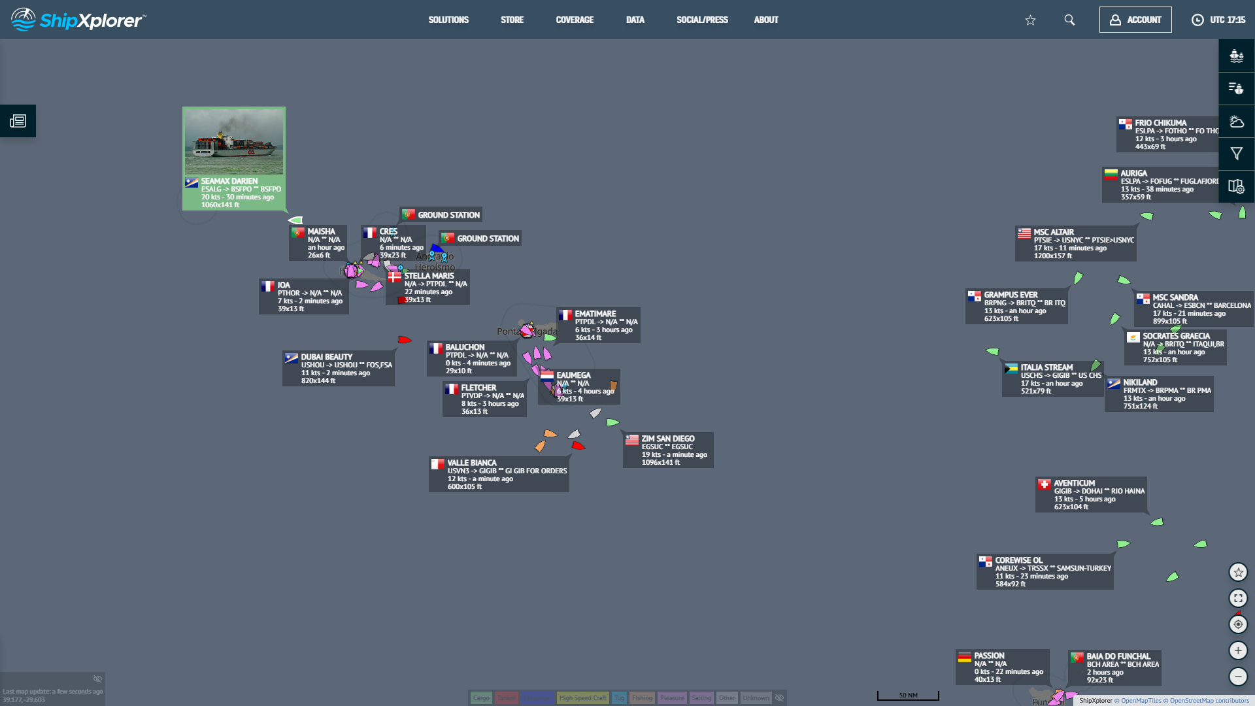Hide the vessel type legend bar
The height and width of the screenshot is (706, 1255).
click(x=779, y=698)
